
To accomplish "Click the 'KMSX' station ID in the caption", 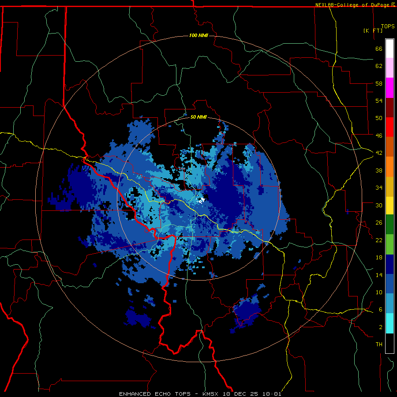I will coord(211,394).
